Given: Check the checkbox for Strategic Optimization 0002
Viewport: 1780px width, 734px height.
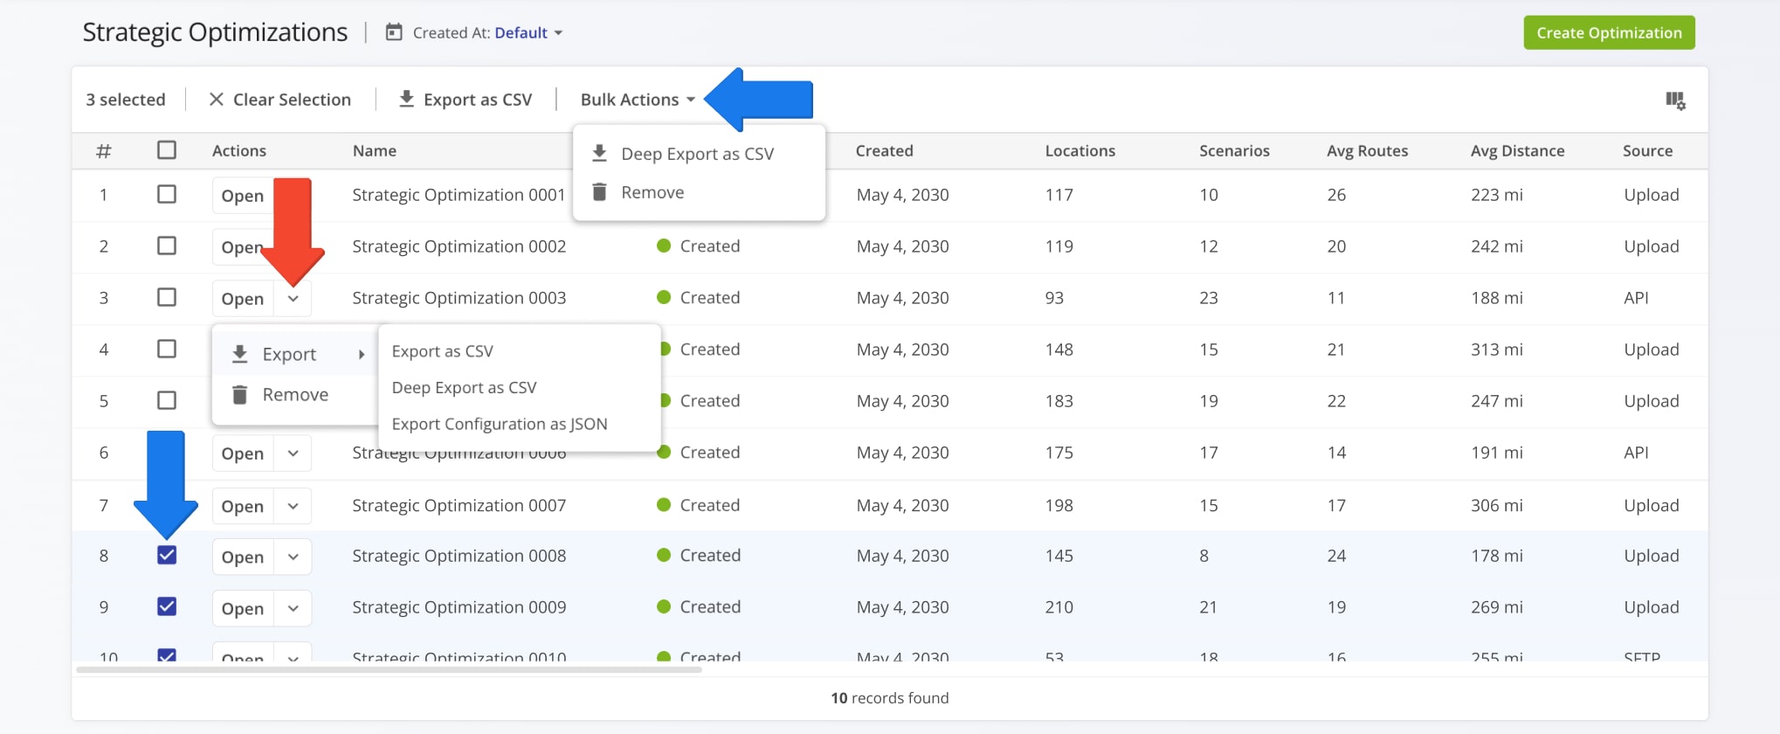Looking at the screenshot, I should tap(167, 246).
